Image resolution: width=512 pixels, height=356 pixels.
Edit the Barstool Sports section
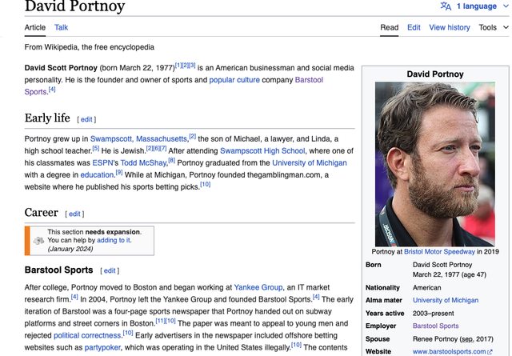click(110, 270)
